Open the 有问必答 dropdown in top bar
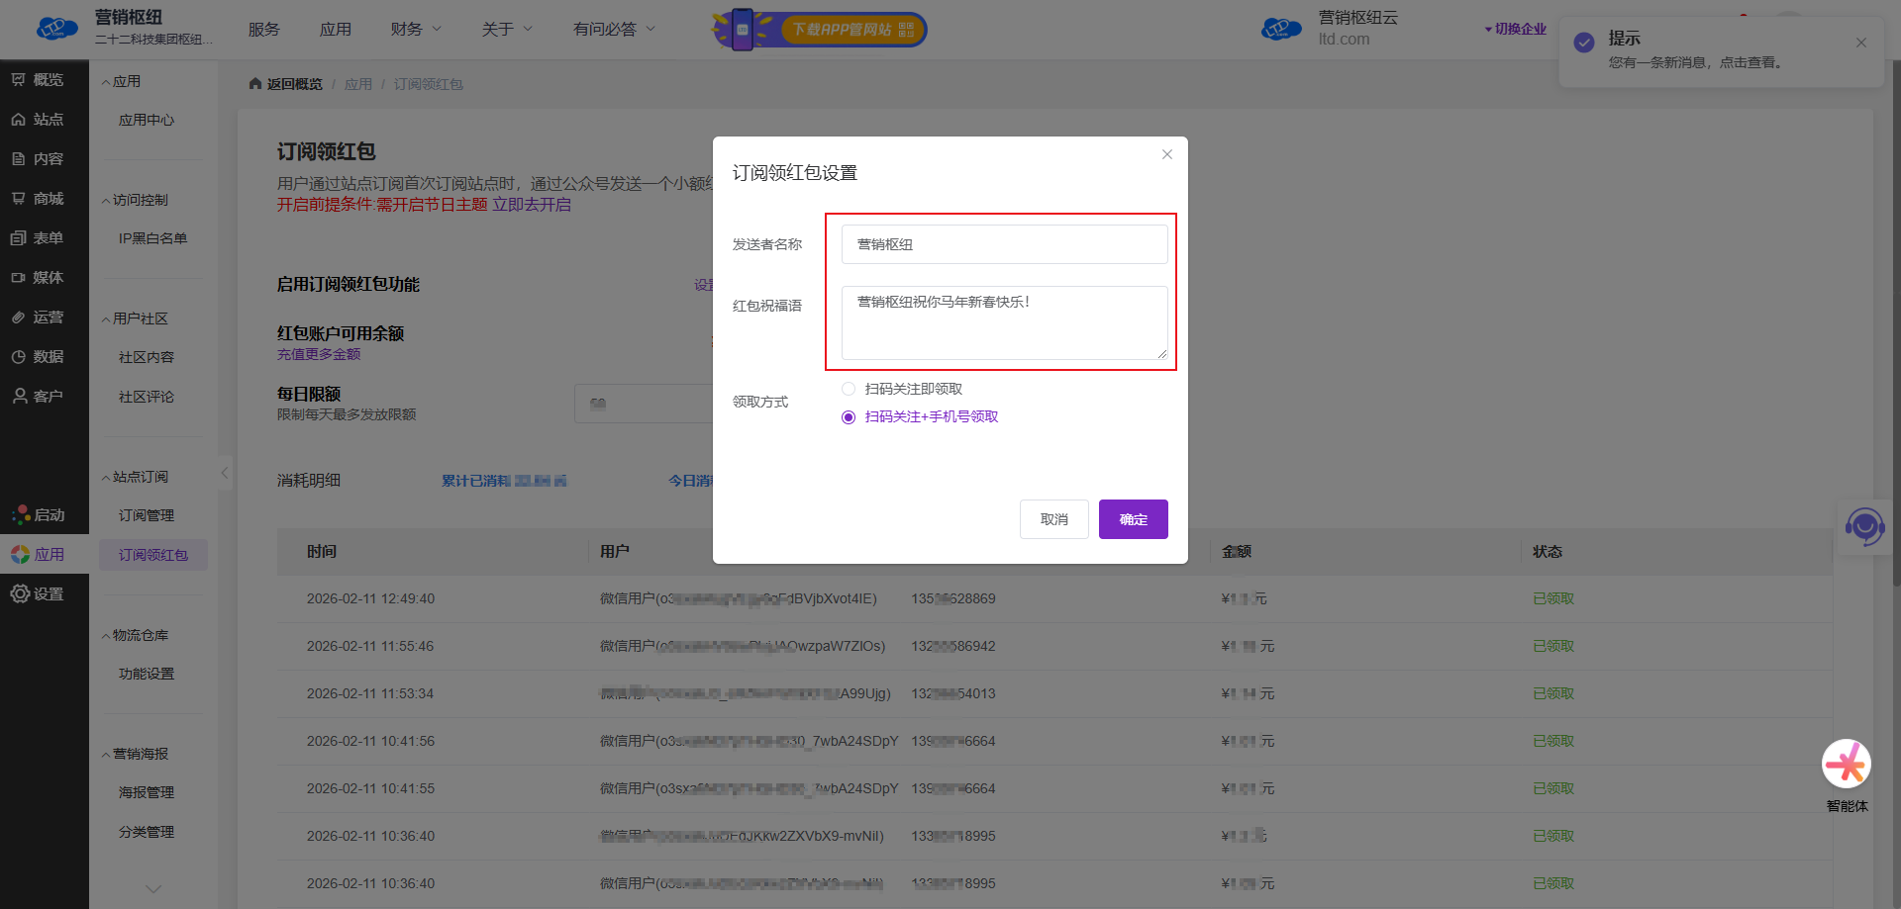Viewport: 1901px width, 909px height. (x=614, y=30)
